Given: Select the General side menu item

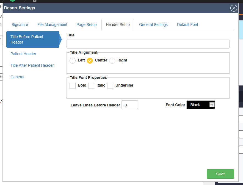Looking at the screenshot, I should (17, 77).
